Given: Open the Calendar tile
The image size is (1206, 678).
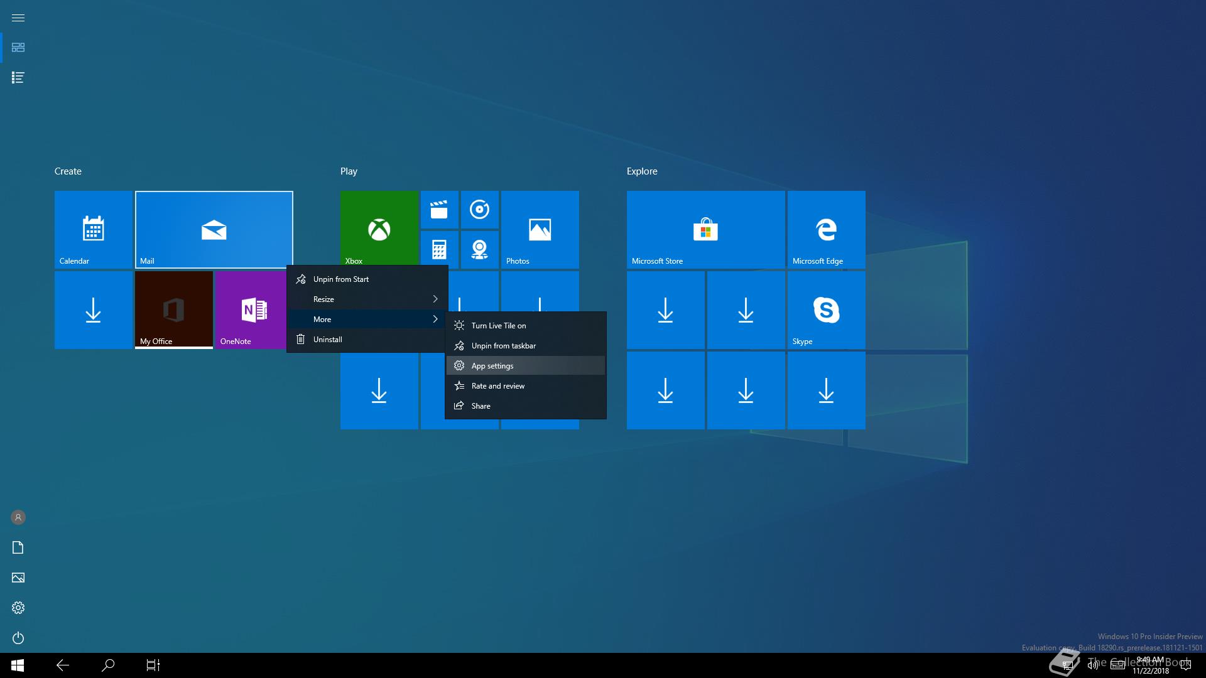Looking at the screenshot, I should [x=94, y=230].
